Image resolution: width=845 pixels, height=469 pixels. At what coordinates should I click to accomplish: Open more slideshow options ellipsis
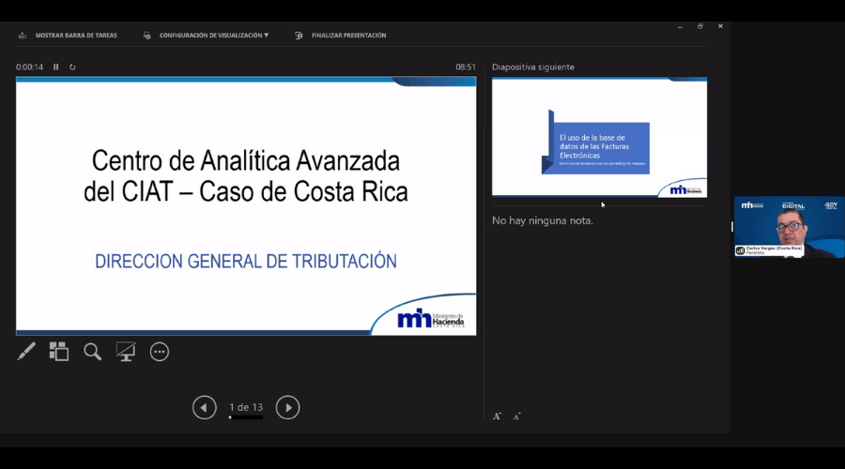pyautogui.click(x=160, y=352)
